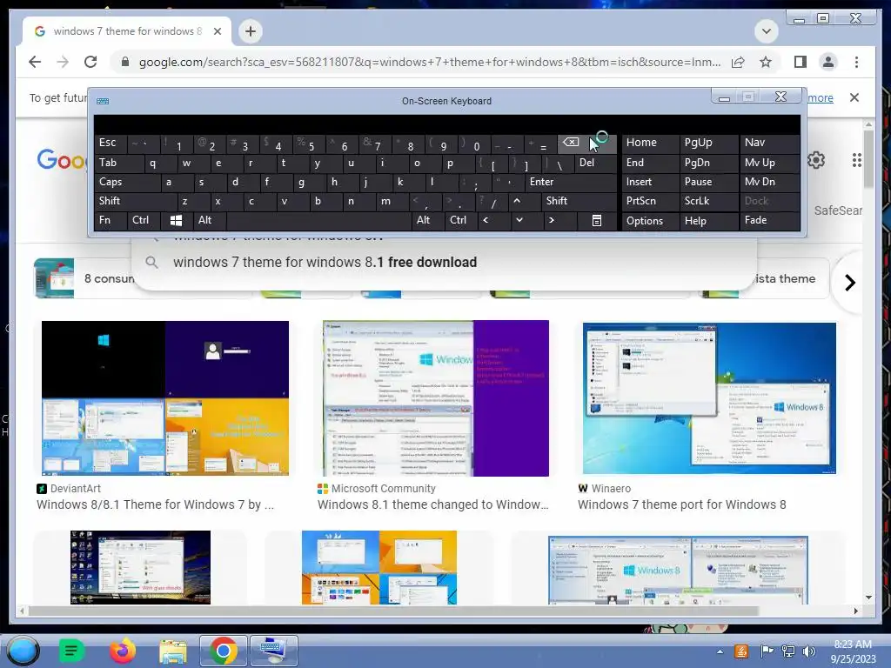
Task: Open Chrome side panel icon
Action: tap(801, 62)
